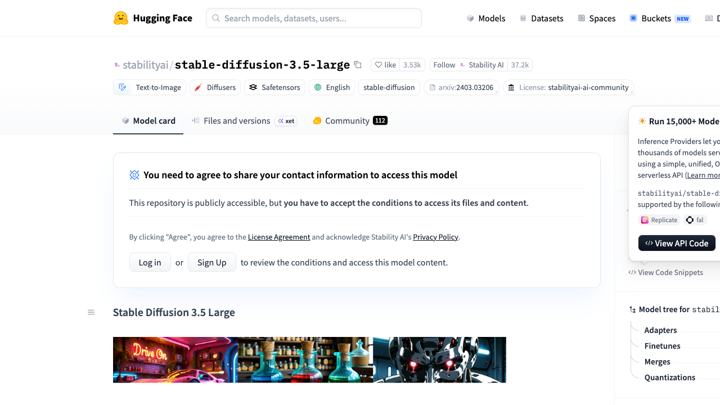Viewport: 720px width, 405px height.
Task: Click the License building icon
Action: [511, 87]
